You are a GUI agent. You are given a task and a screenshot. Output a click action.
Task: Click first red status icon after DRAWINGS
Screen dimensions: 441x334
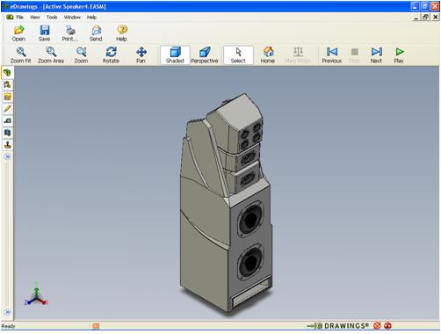[377, 326]
